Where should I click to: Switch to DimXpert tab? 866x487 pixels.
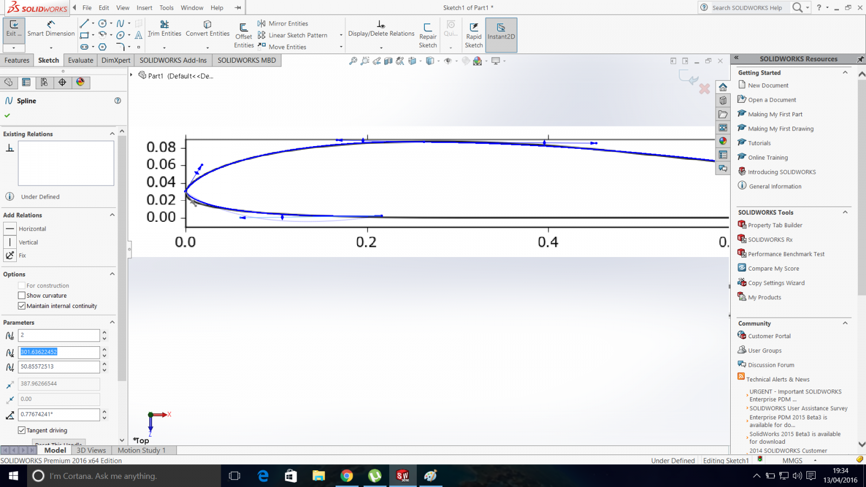[116, 60]
